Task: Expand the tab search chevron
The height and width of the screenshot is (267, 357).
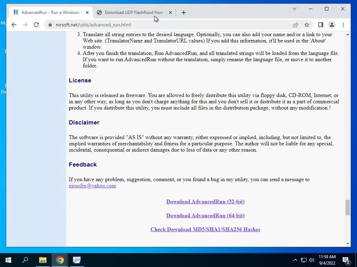Action: click(294, 9)
